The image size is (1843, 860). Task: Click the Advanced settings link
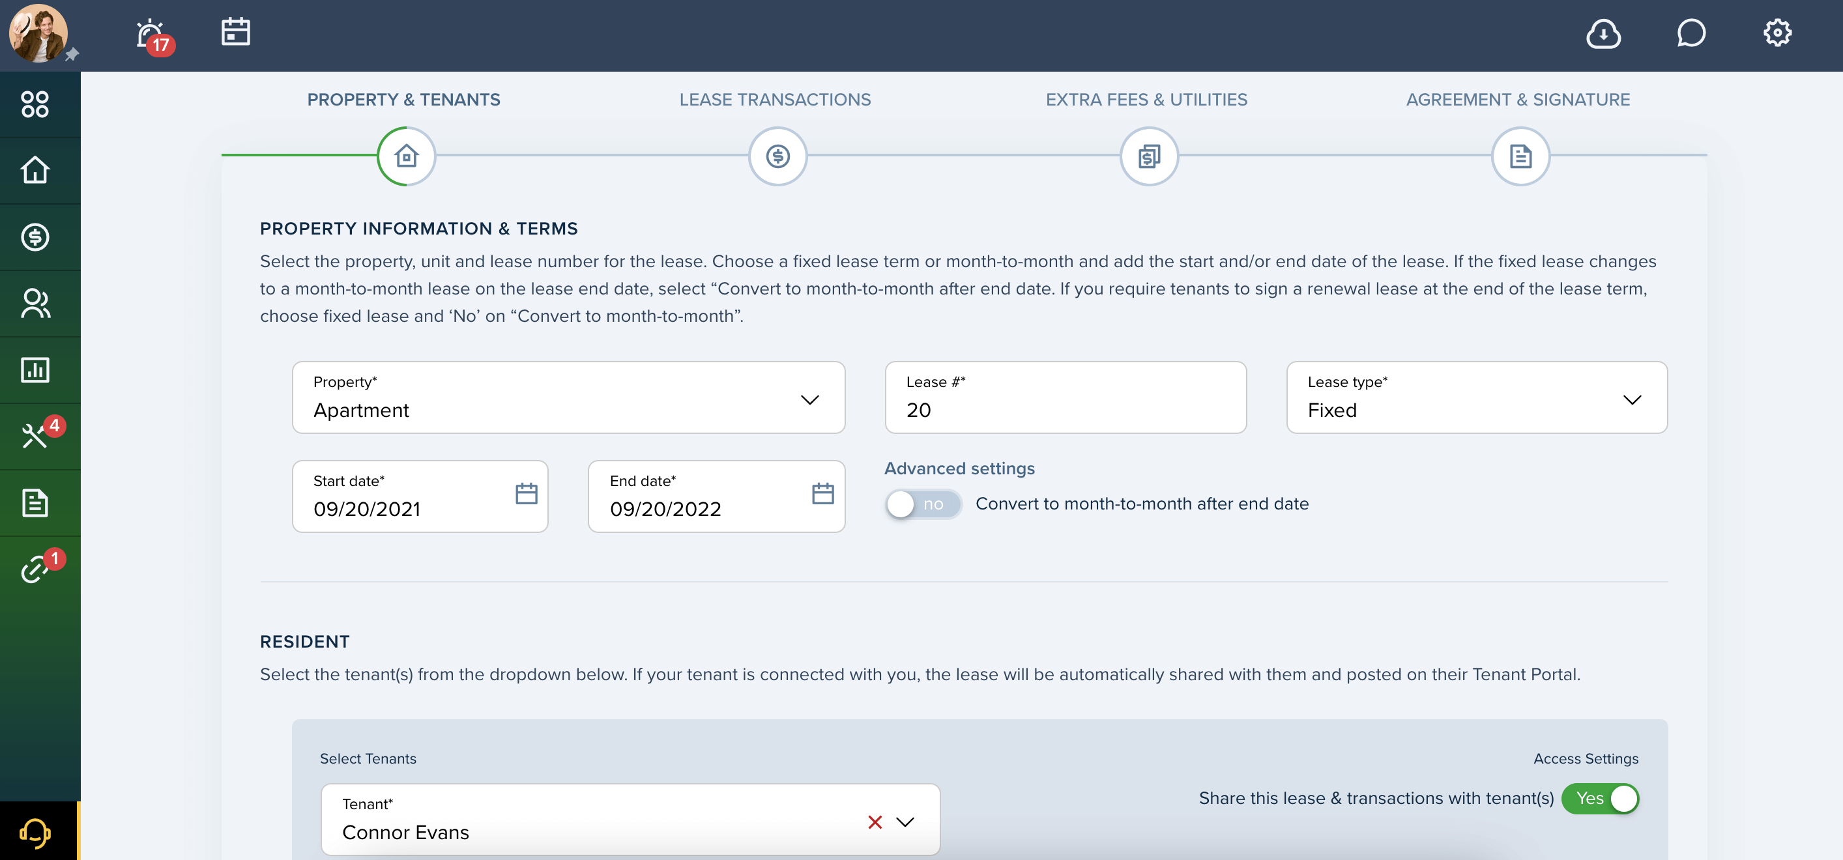pyautogui.click(x=959, y=468)
